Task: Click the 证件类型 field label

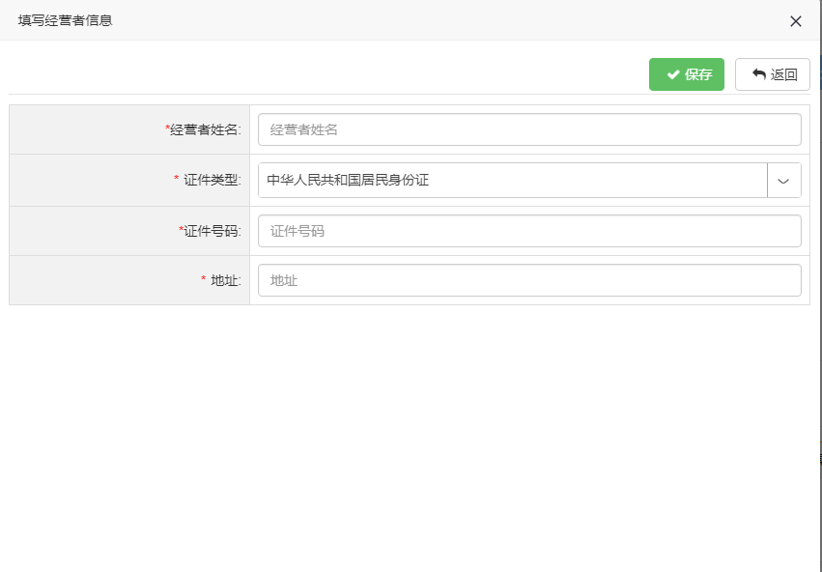Action: point(212,180)
